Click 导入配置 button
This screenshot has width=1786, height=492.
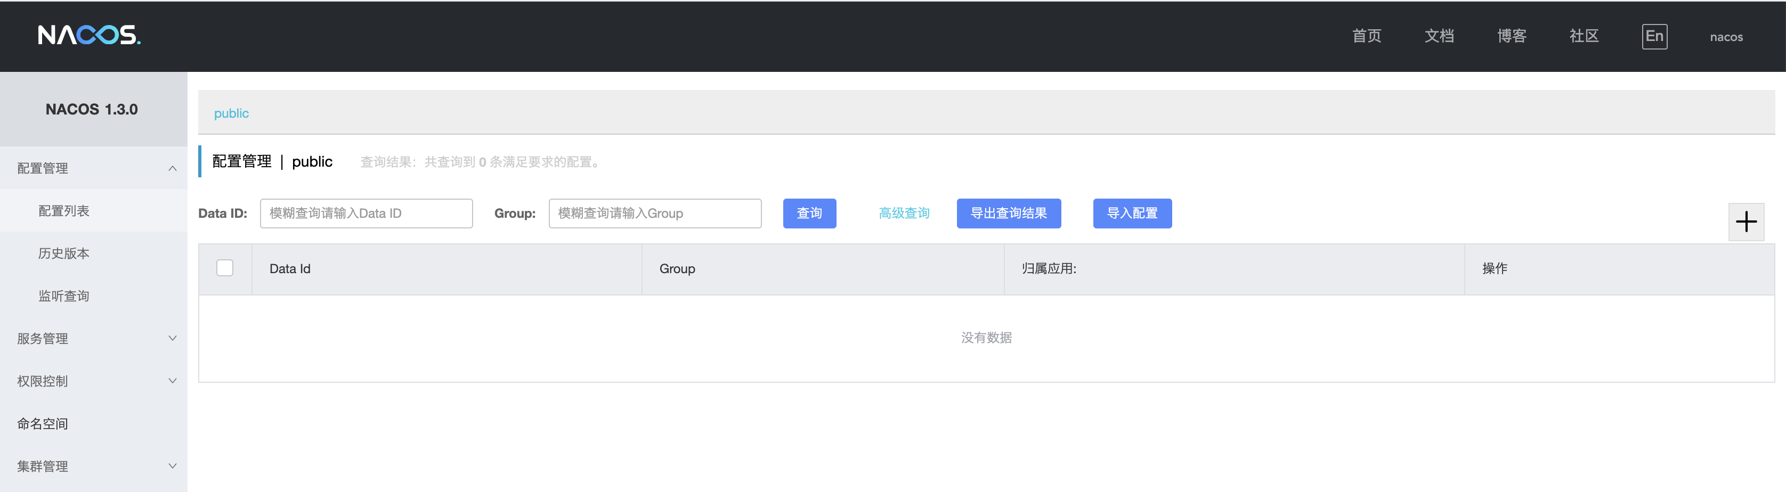tap(1132, 214)
